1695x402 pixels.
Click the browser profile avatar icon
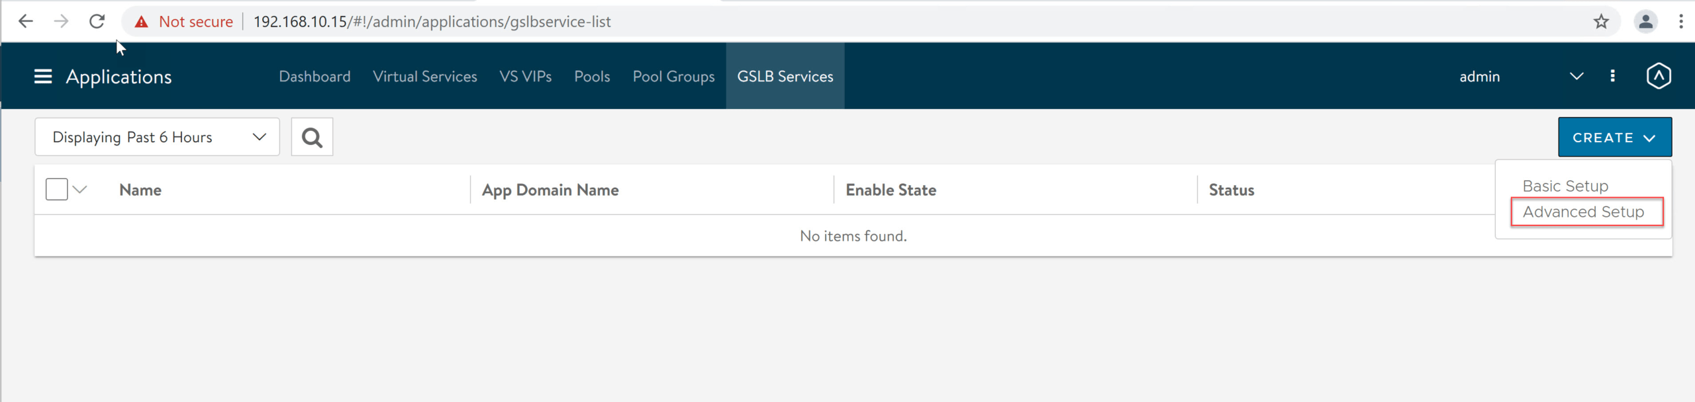tap(1645, 22)
